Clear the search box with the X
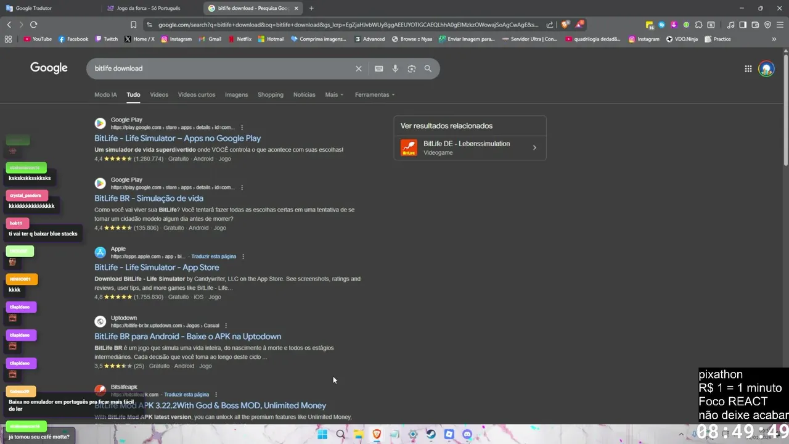The width and height of the screenshot is (789, 444). tap(358, 68)
